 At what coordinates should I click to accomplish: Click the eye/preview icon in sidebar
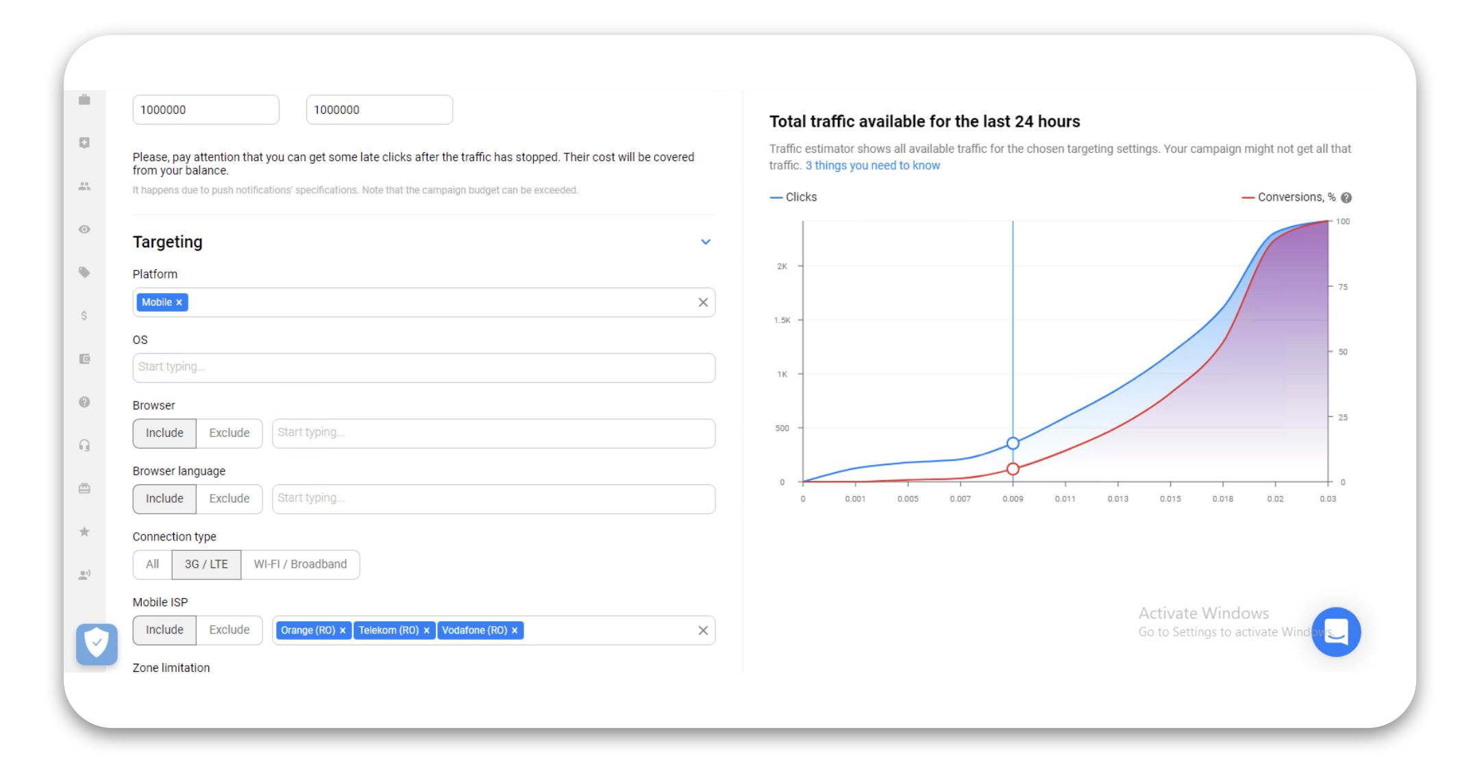[x=84, y=230]
